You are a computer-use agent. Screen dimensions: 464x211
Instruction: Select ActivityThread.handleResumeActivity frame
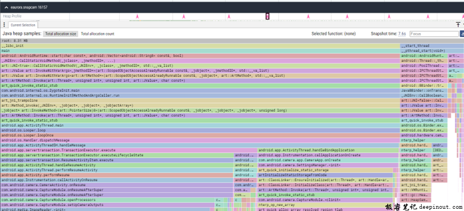117,165
